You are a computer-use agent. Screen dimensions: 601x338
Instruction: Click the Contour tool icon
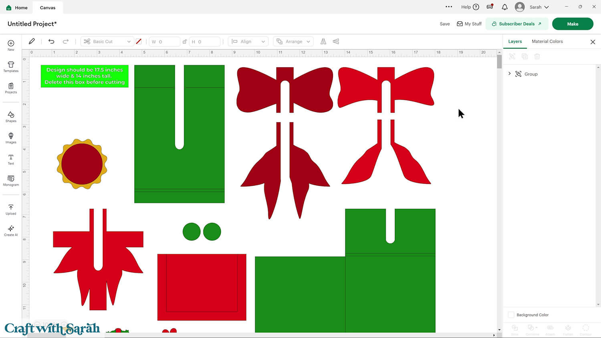click(586, 330)
